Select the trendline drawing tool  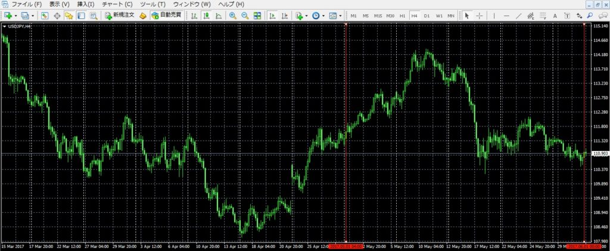click(x=518, y=16)
